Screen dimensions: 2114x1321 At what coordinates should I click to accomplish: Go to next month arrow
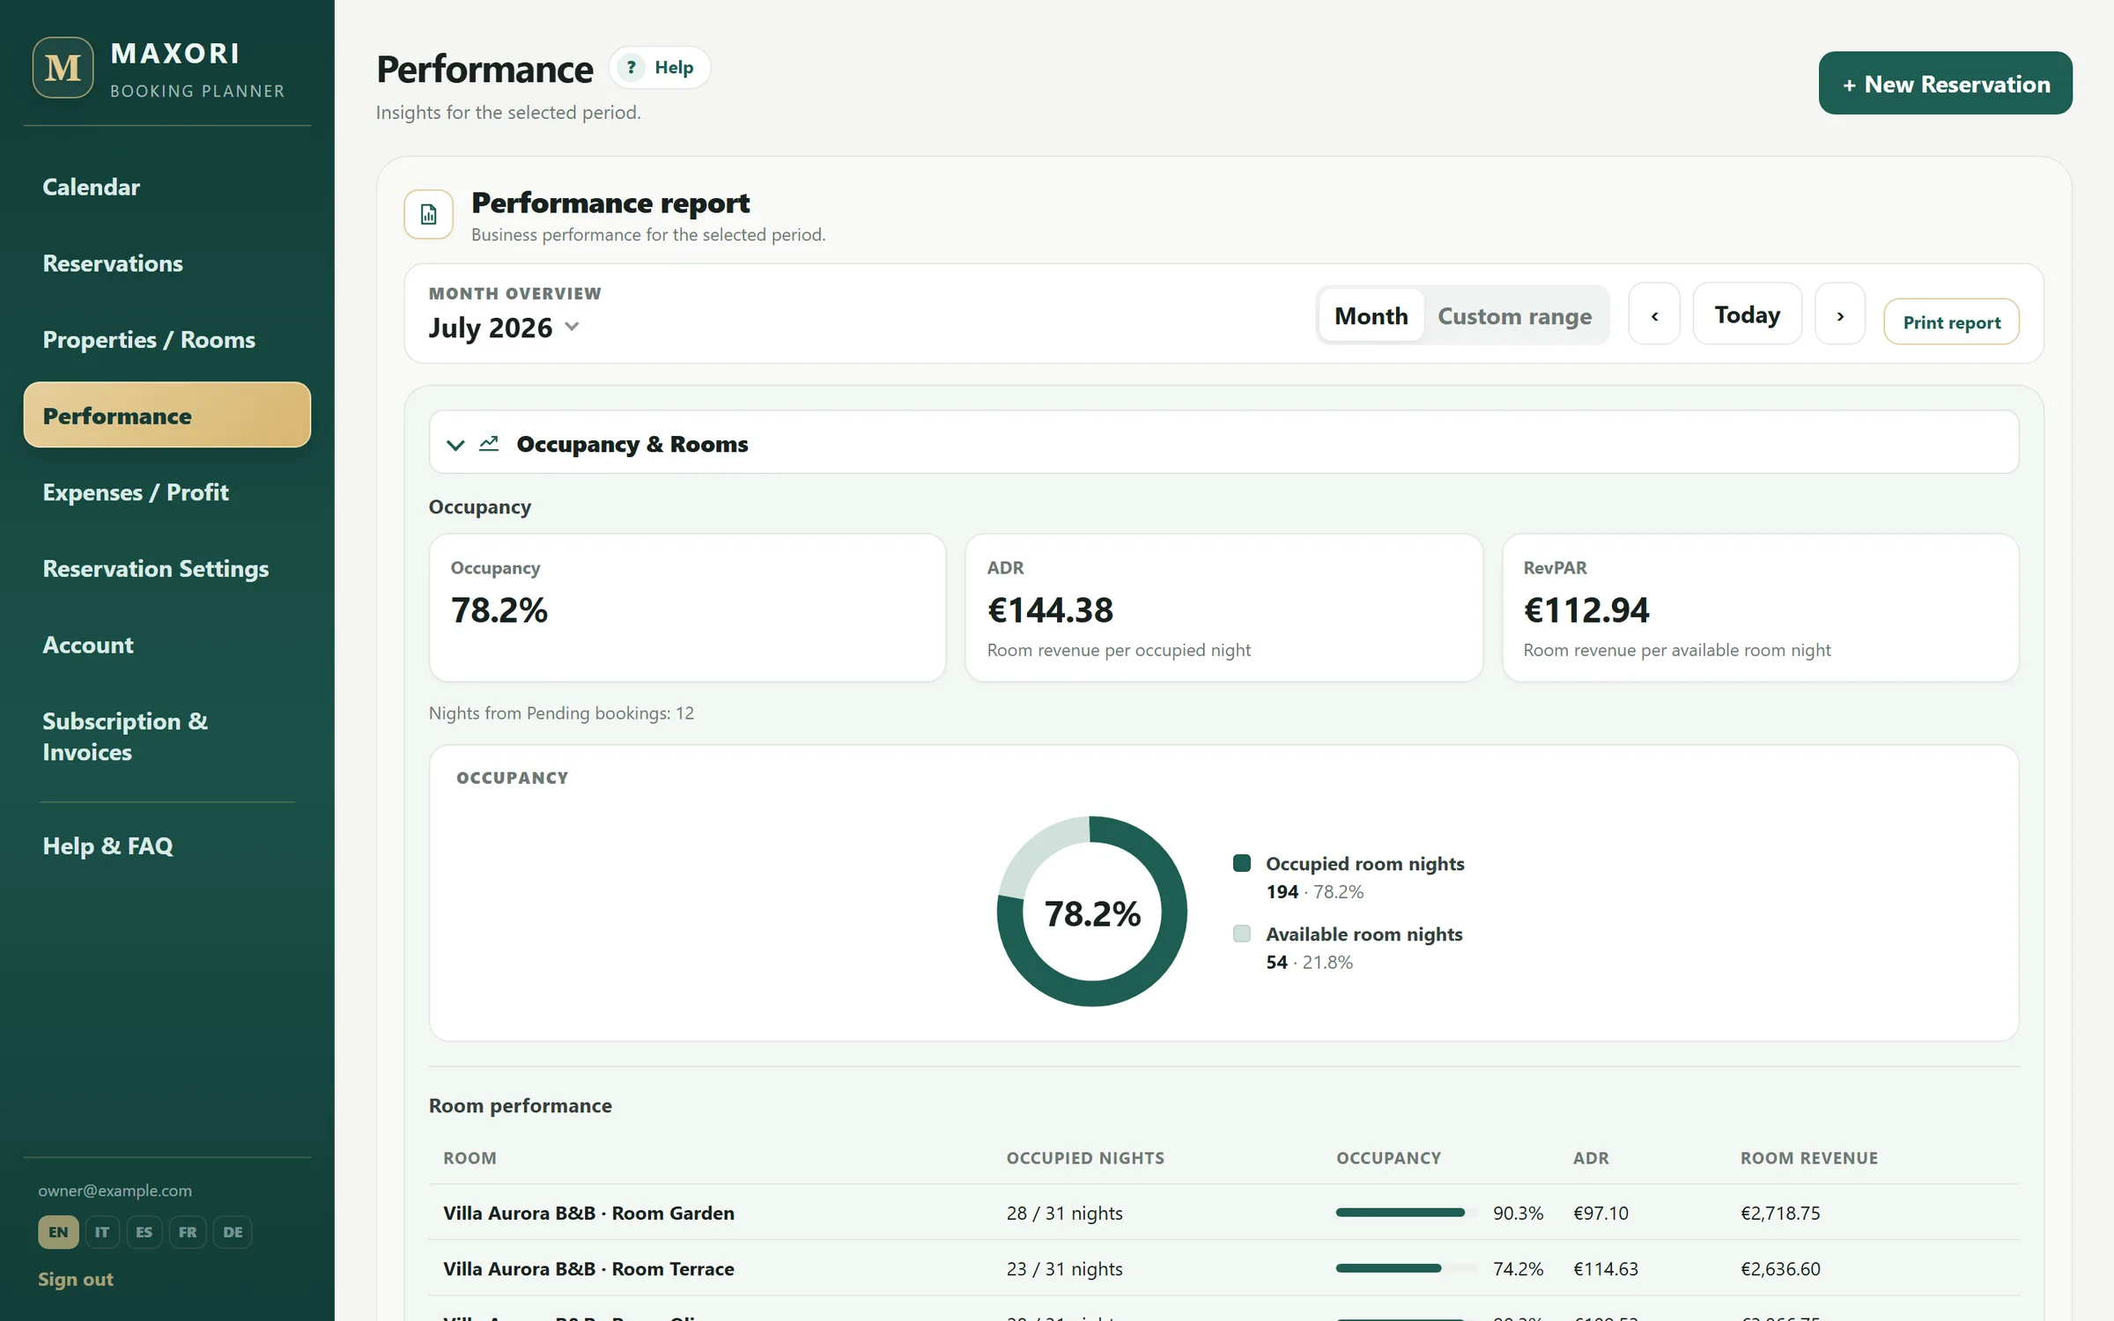pos(1840,314)
